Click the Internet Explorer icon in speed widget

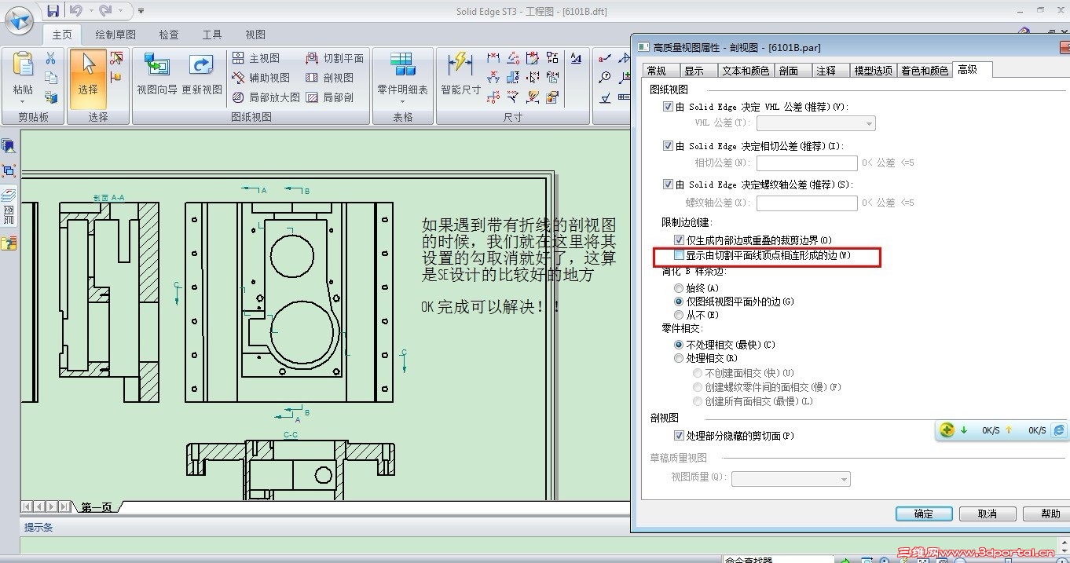coord(1059,430)
